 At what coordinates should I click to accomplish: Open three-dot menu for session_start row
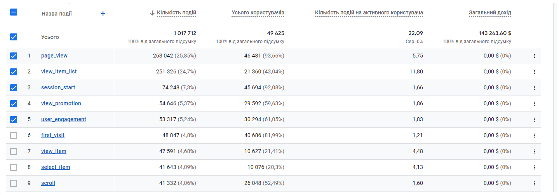click(535, 88)
